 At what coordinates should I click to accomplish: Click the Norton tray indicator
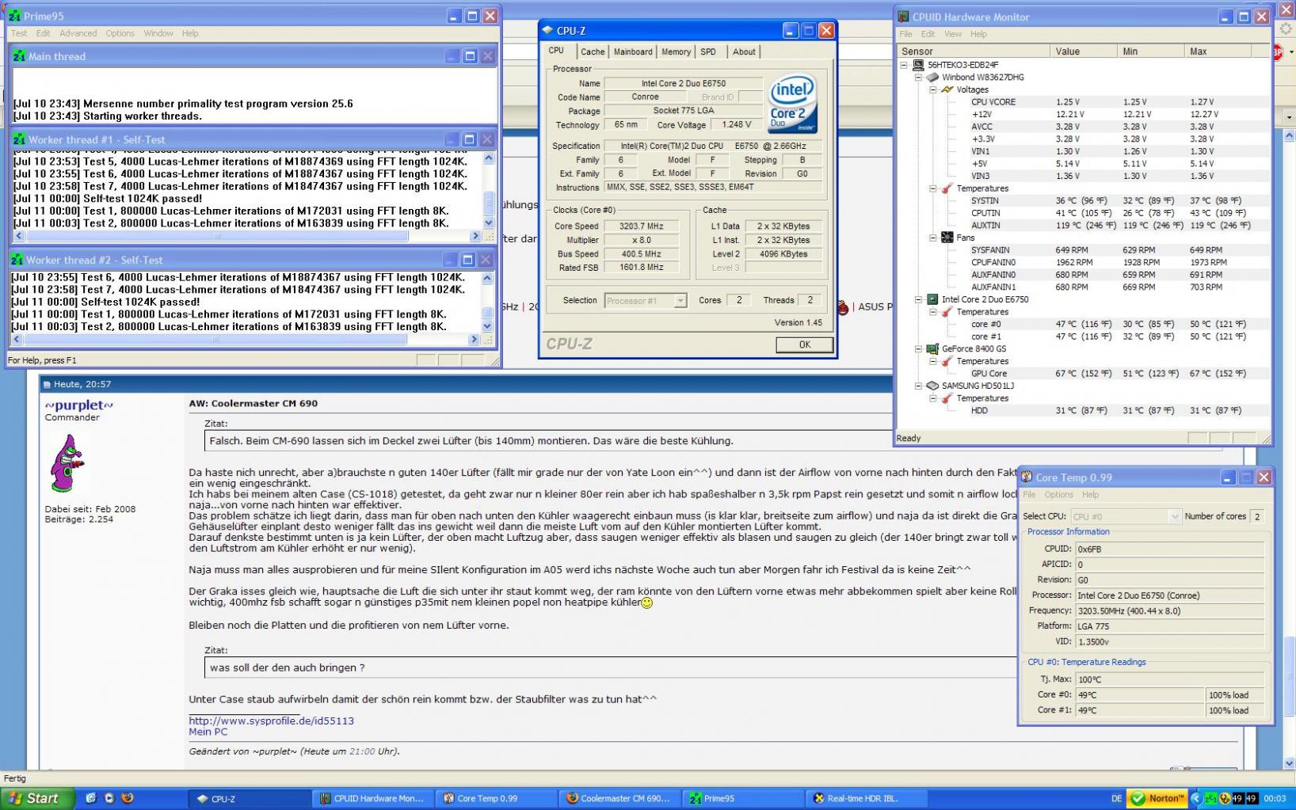click(x=1157, y=798)
